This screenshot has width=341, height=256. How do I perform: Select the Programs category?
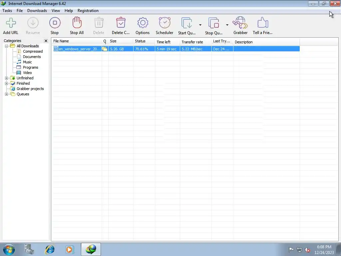click(30, 67)
